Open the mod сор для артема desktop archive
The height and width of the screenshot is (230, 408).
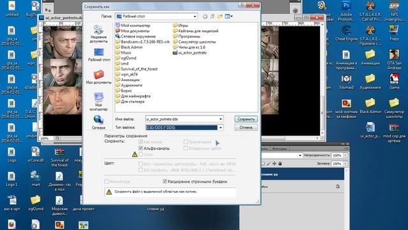[394, 133]
